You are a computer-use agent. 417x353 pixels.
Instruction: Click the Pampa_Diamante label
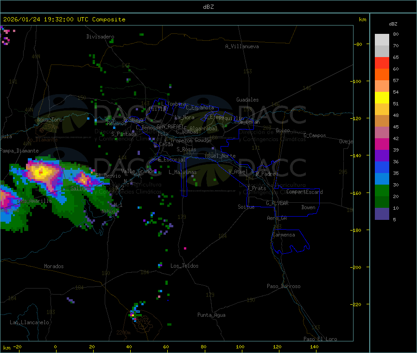coord(19,151)
